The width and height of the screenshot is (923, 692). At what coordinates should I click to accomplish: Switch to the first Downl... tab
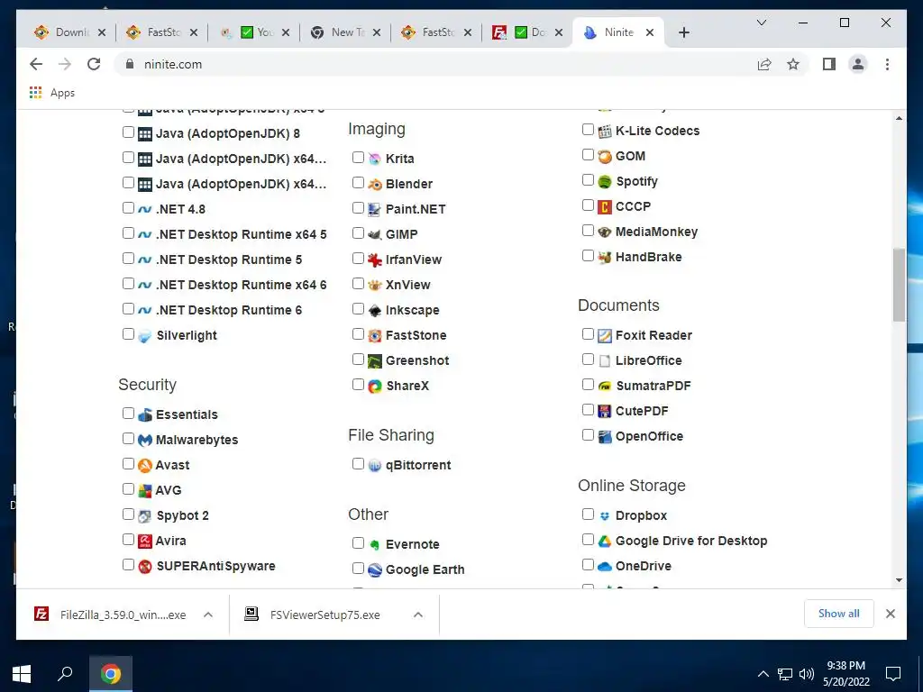tap(70, 32)
